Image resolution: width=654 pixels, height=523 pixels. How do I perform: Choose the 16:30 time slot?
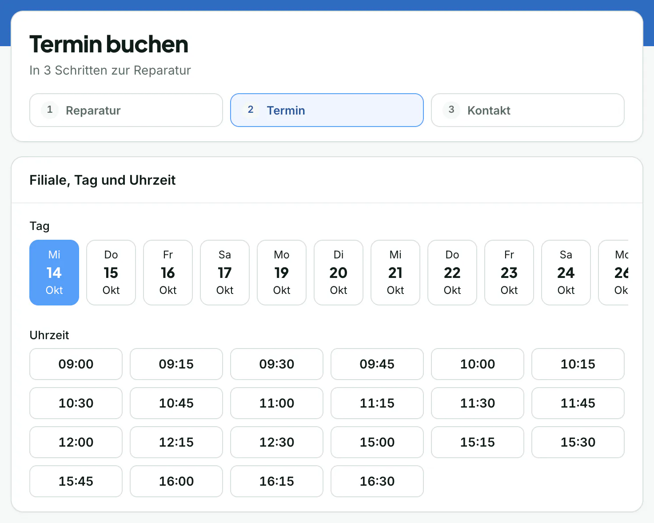coord(377,481)
